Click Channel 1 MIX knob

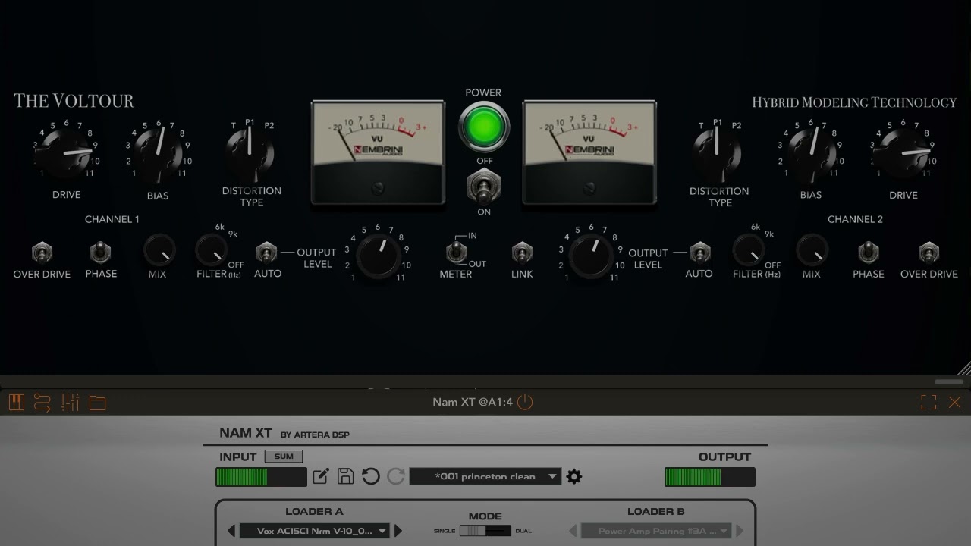pyautogui.click(x=158, y=249)
